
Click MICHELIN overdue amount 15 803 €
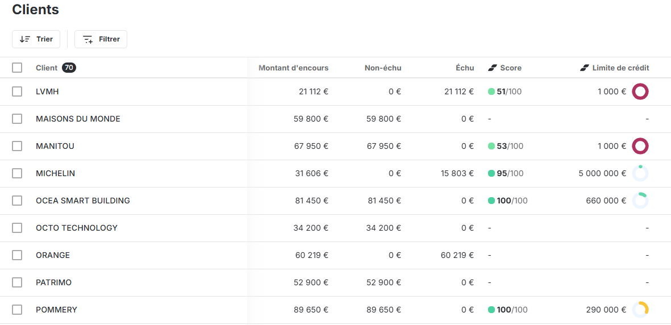pos(457,173)
